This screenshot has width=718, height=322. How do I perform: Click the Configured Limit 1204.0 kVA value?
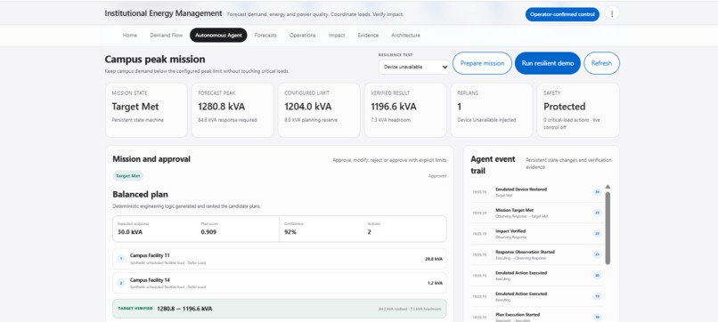307,107
